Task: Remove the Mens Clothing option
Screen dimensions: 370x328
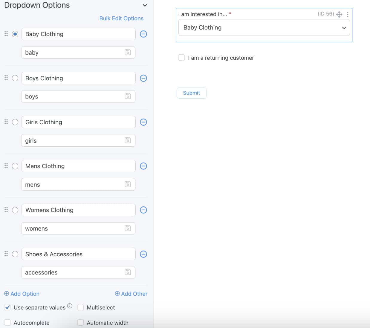Action: click(143, 166)
